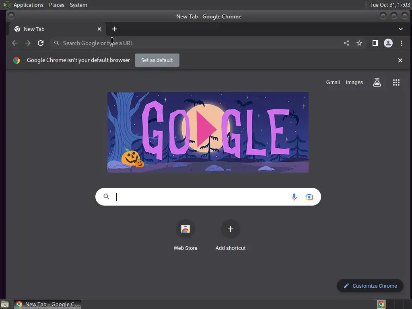The image size is (412, 309).
Task: Open a new tab with the plus button
Action: pyautogui.click(x=115, y=29)
